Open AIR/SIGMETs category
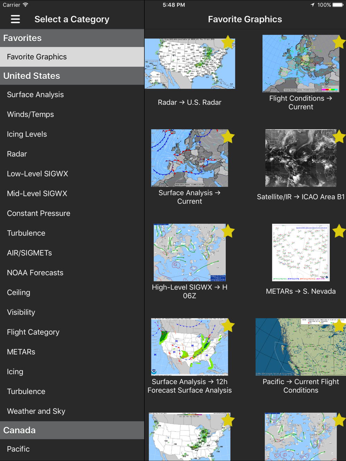 72,253
